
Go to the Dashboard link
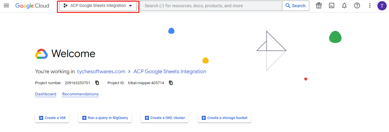click(x=46, y=94)
